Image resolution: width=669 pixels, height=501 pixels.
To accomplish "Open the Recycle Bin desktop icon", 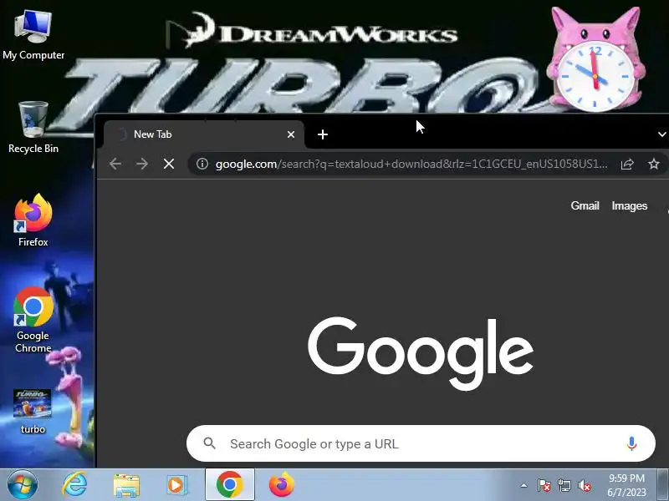I will point(33,128).
